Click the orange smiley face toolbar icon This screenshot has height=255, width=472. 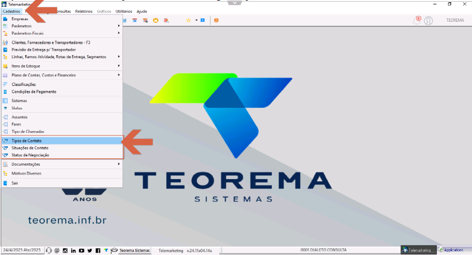216,21
